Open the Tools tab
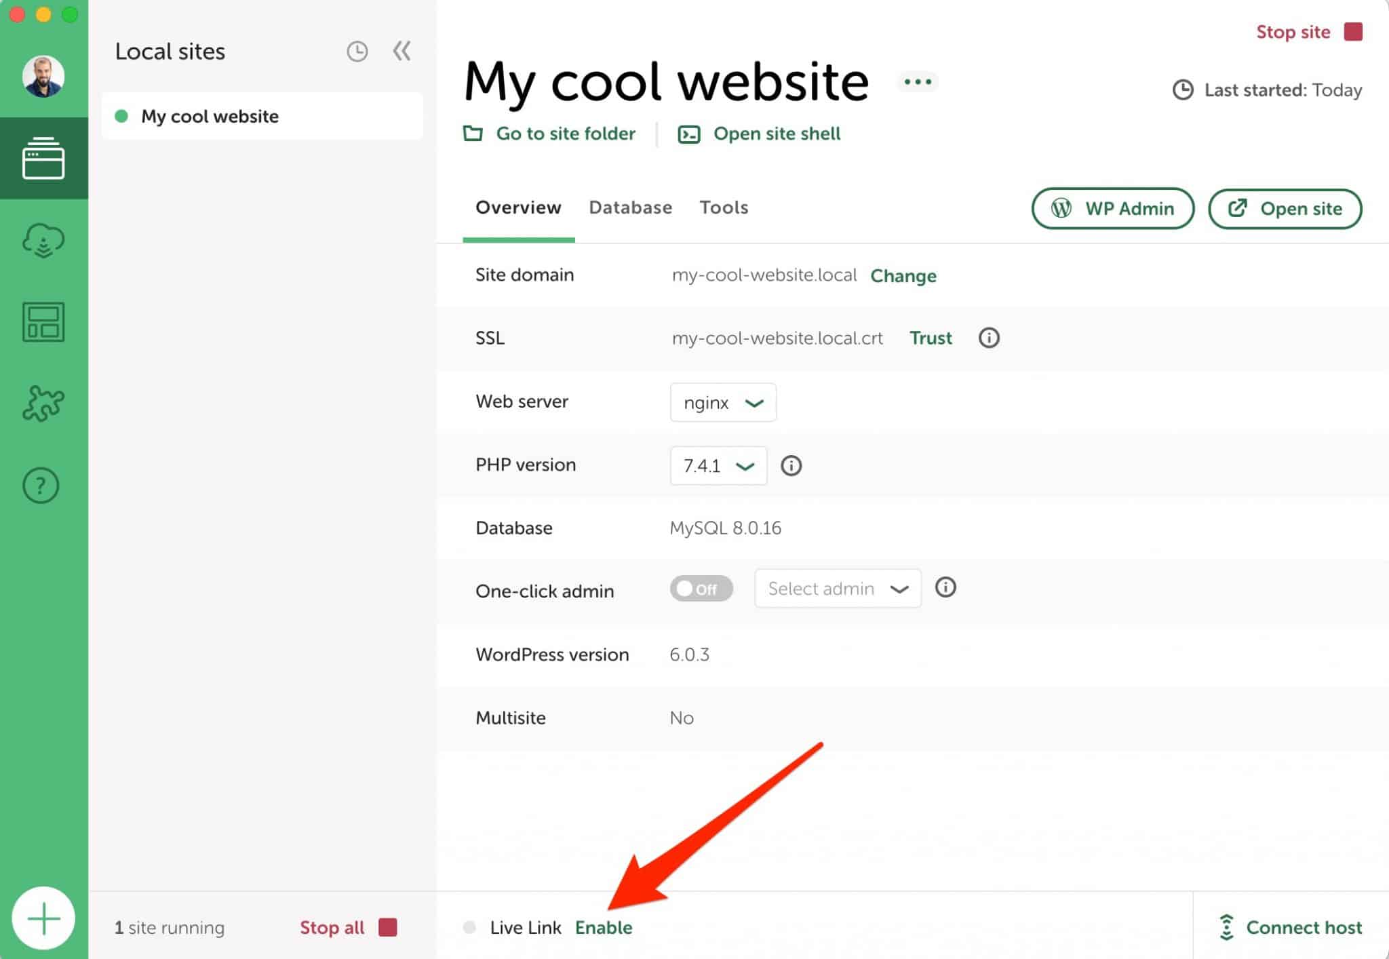Screen dimensions: 1389x959 [x=723, y=208]
